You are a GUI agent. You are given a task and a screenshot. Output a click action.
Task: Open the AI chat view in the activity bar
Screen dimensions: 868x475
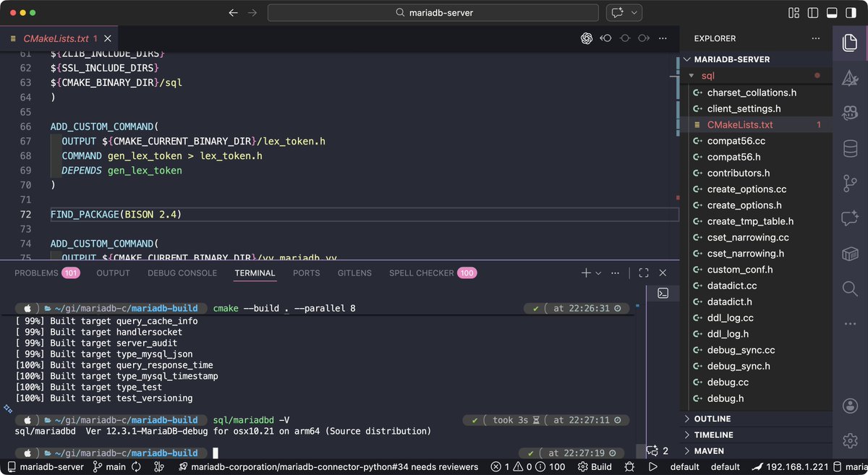850,218
